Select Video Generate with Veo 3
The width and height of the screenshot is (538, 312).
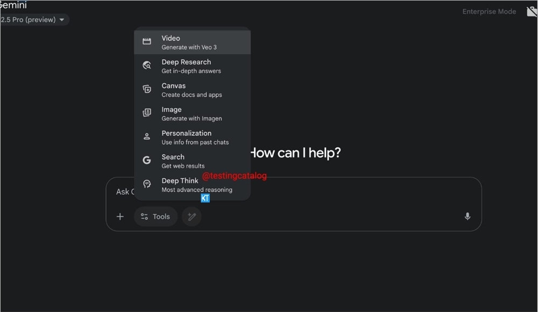click(192, 42)
